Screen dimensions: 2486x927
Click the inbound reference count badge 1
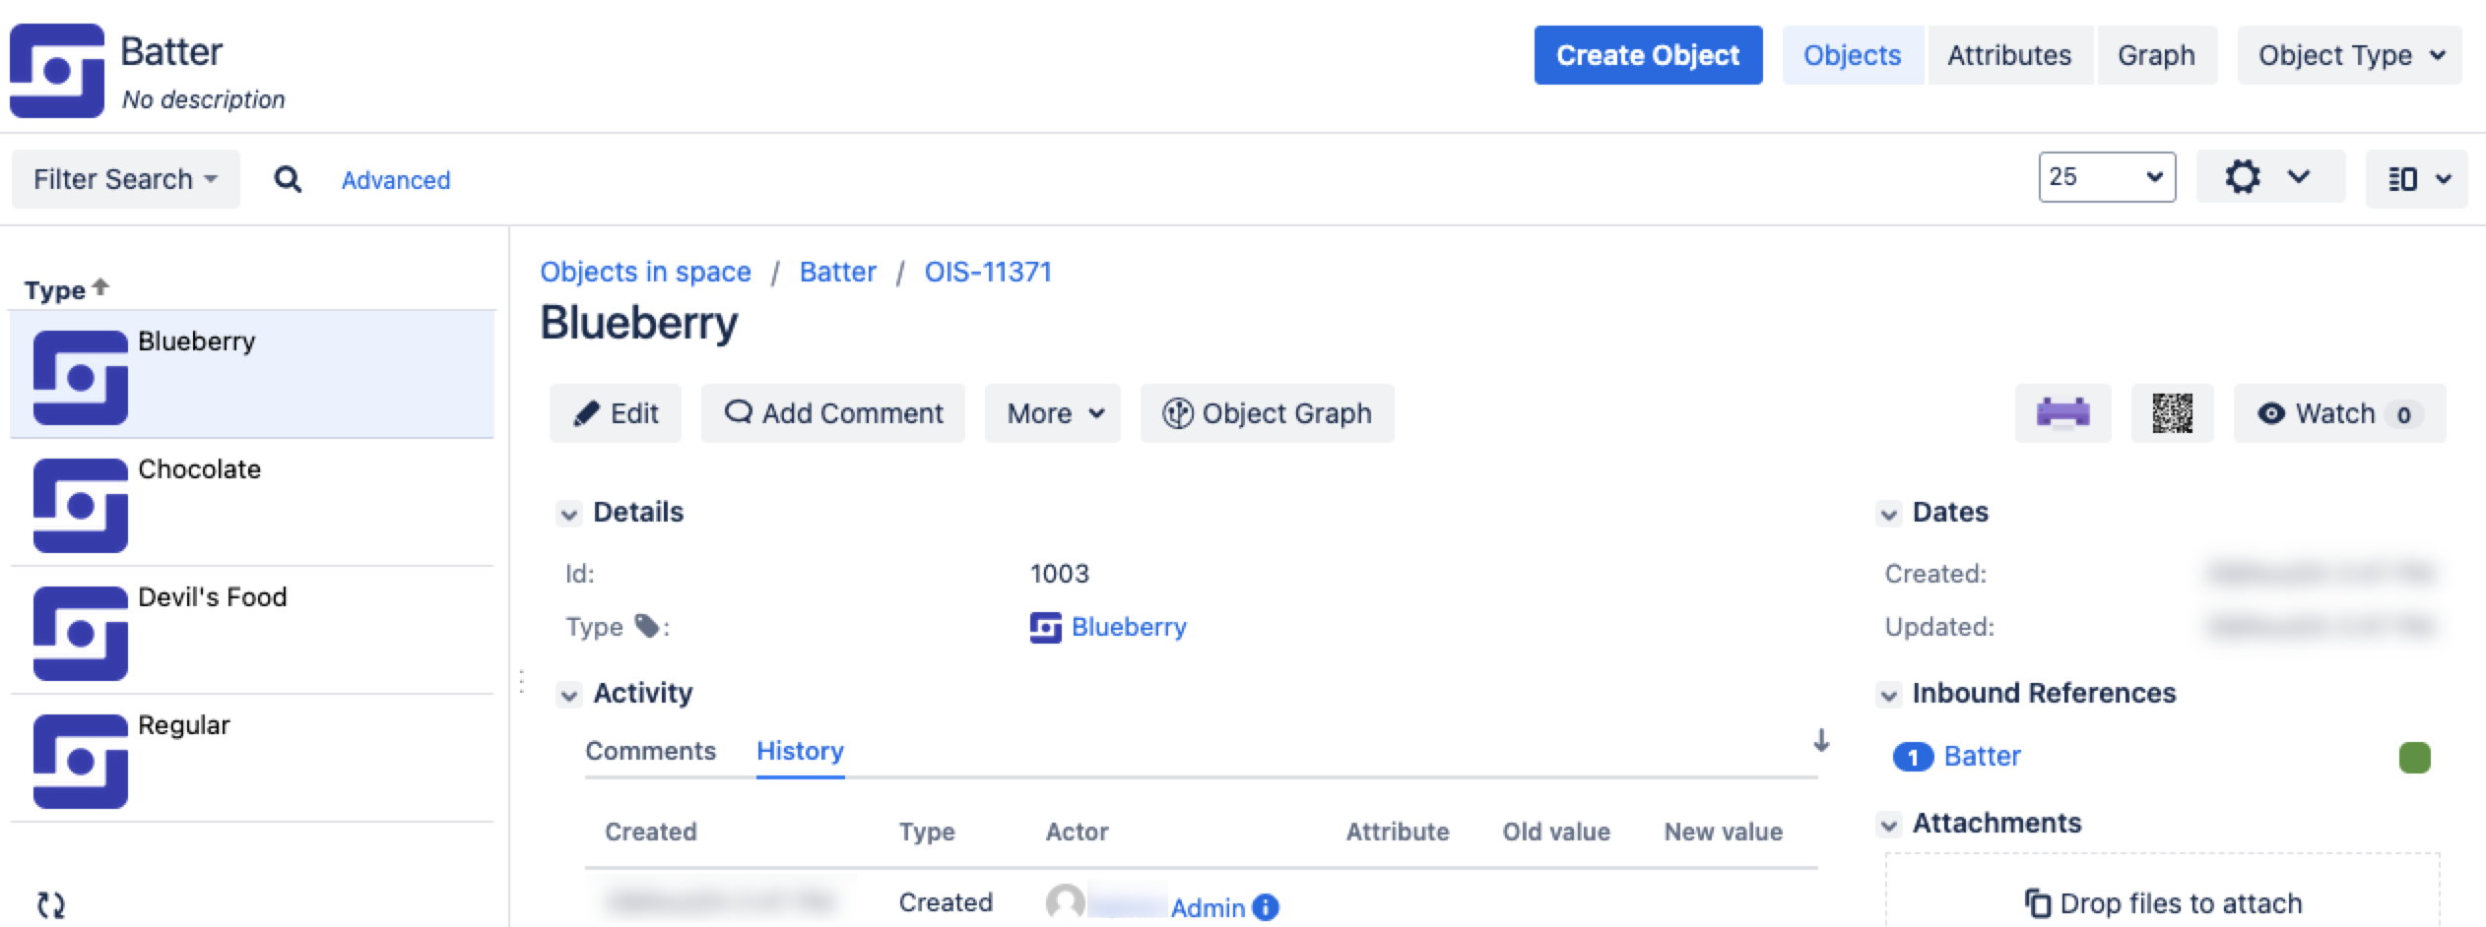click(x=1913, y=757)
